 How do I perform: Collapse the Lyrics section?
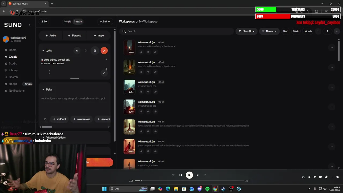[47, 50]
